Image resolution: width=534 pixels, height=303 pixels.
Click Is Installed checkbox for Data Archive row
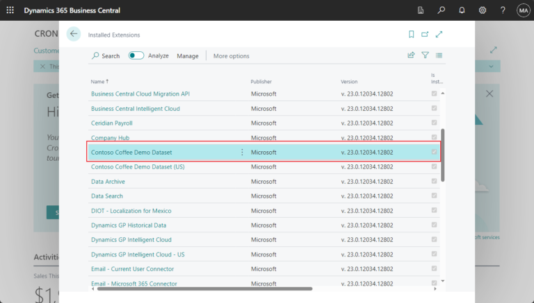click(435, 181)
